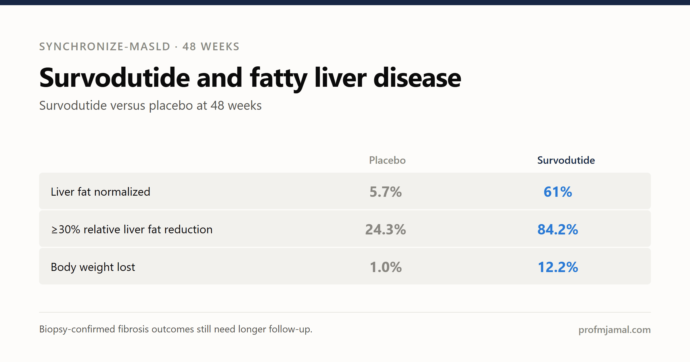Image resolution: width=690 pixels, height=362 pixels.
Task: Select the Body weight lost row label
Action: [x=93, y=267]
